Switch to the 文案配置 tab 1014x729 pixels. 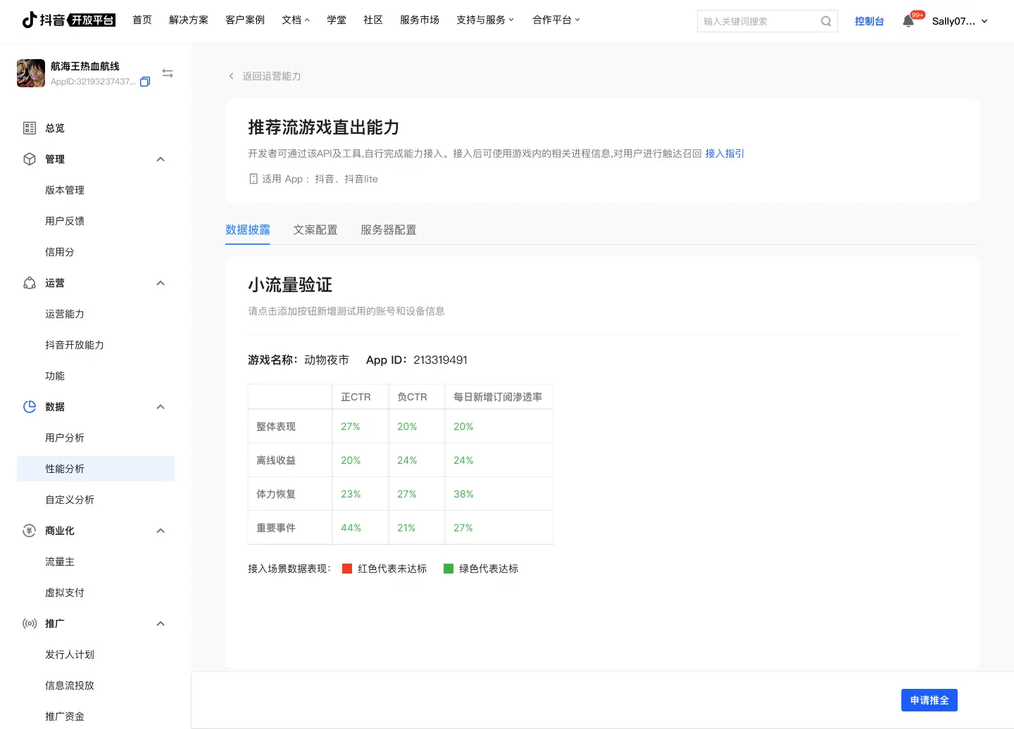coord(315,230)
